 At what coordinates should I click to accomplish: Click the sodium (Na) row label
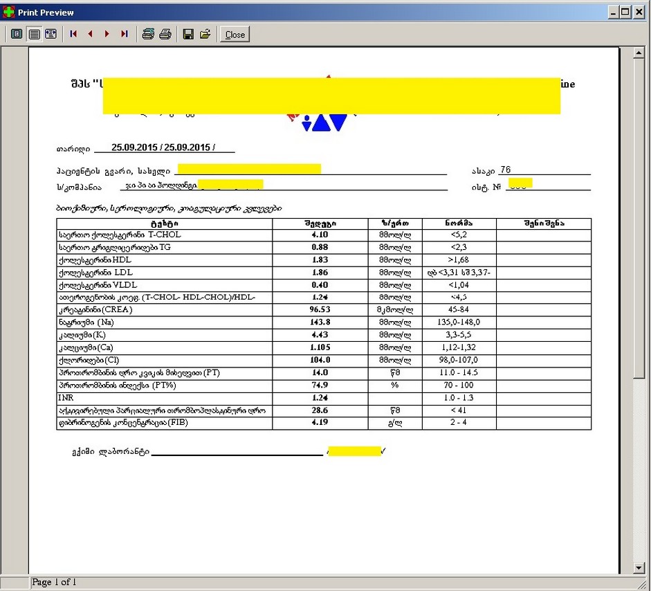[86, 322]
